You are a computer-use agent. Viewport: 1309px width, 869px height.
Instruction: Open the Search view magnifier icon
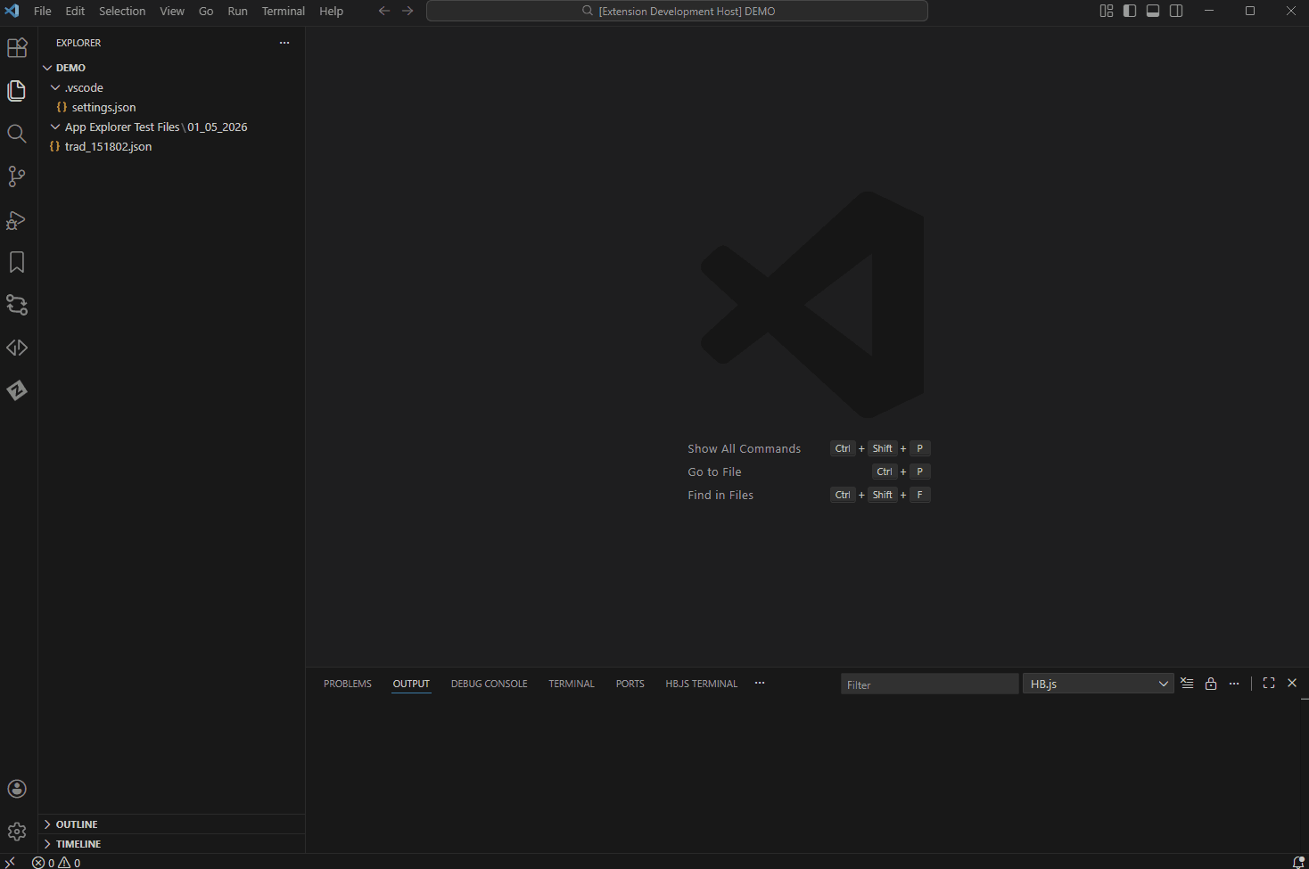click(x=17, y=134)
